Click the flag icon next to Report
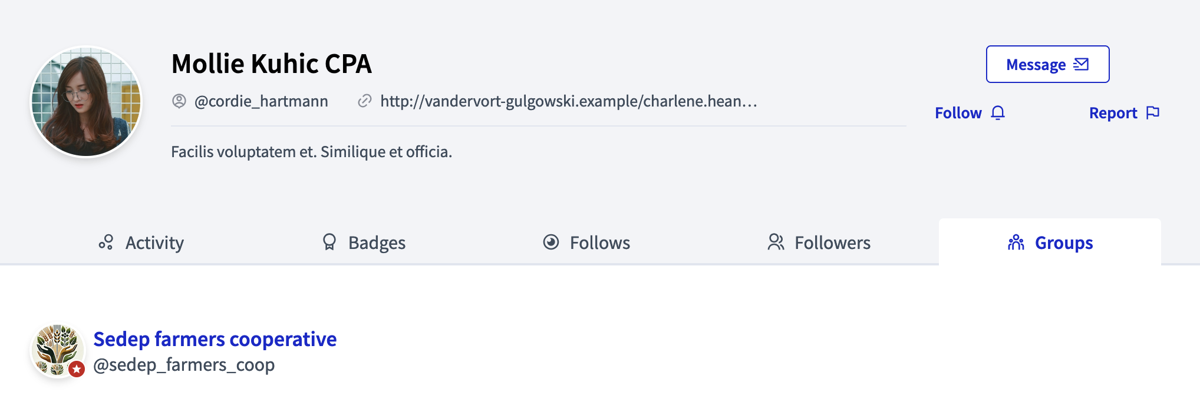 click(x=1154, y=112)
